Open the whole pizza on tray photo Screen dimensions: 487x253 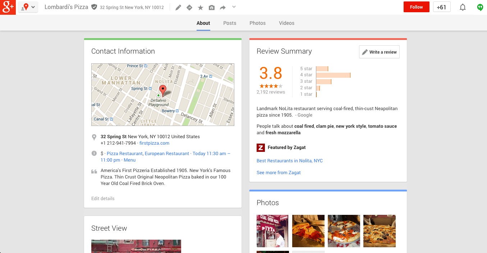click(x=344, y=231)
